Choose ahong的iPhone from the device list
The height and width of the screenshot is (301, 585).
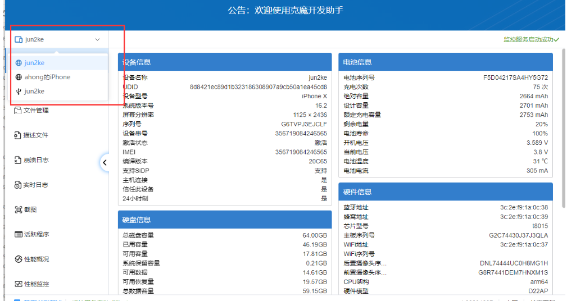click(x=58, y=77)
